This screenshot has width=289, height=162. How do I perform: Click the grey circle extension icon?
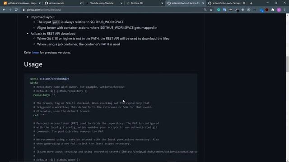click(243, 10)
